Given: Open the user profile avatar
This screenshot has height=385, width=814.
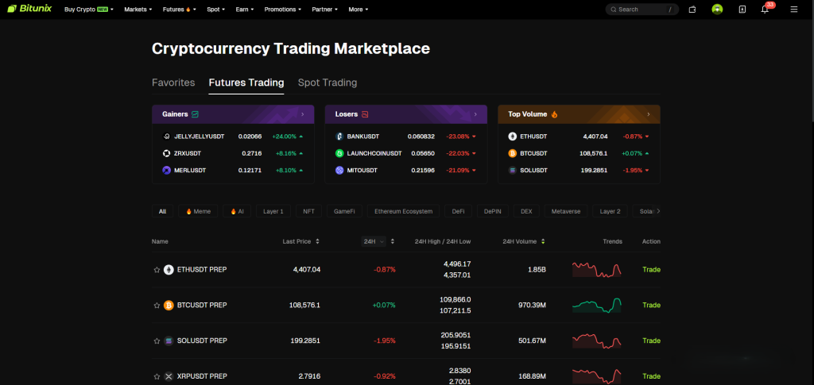Looking at the screenshot, I should click(x=717, y=10).
